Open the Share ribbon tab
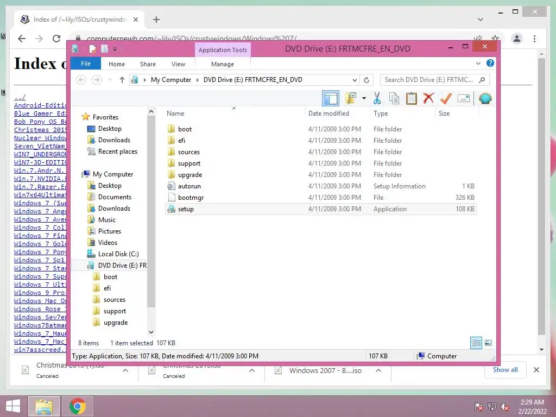The height and width of the screenshot is (417, 556). coord(148,64)
